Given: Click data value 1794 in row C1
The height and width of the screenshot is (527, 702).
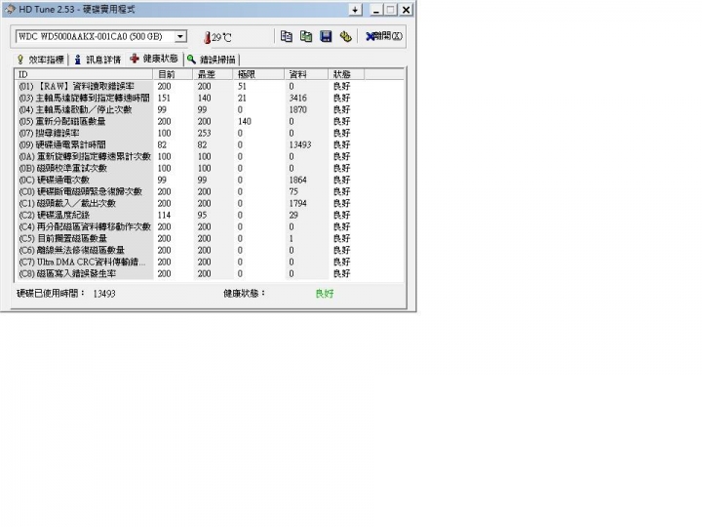Looking at the screenshot, I should tap(297, 203).
